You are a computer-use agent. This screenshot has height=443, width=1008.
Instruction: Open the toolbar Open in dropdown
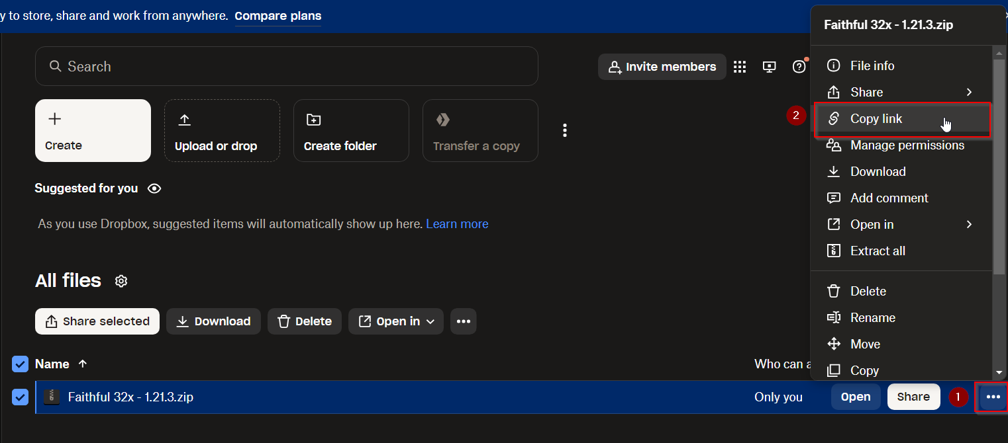396,321
